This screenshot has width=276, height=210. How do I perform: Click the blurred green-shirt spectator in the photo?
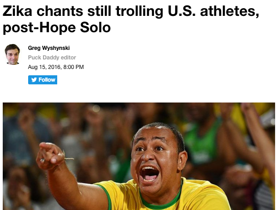202,141
